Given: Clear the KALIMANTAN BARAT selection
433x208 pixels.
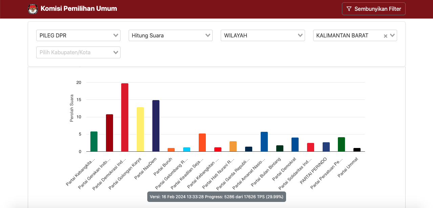Looking at the screenshot, I should tap(385, 36).
